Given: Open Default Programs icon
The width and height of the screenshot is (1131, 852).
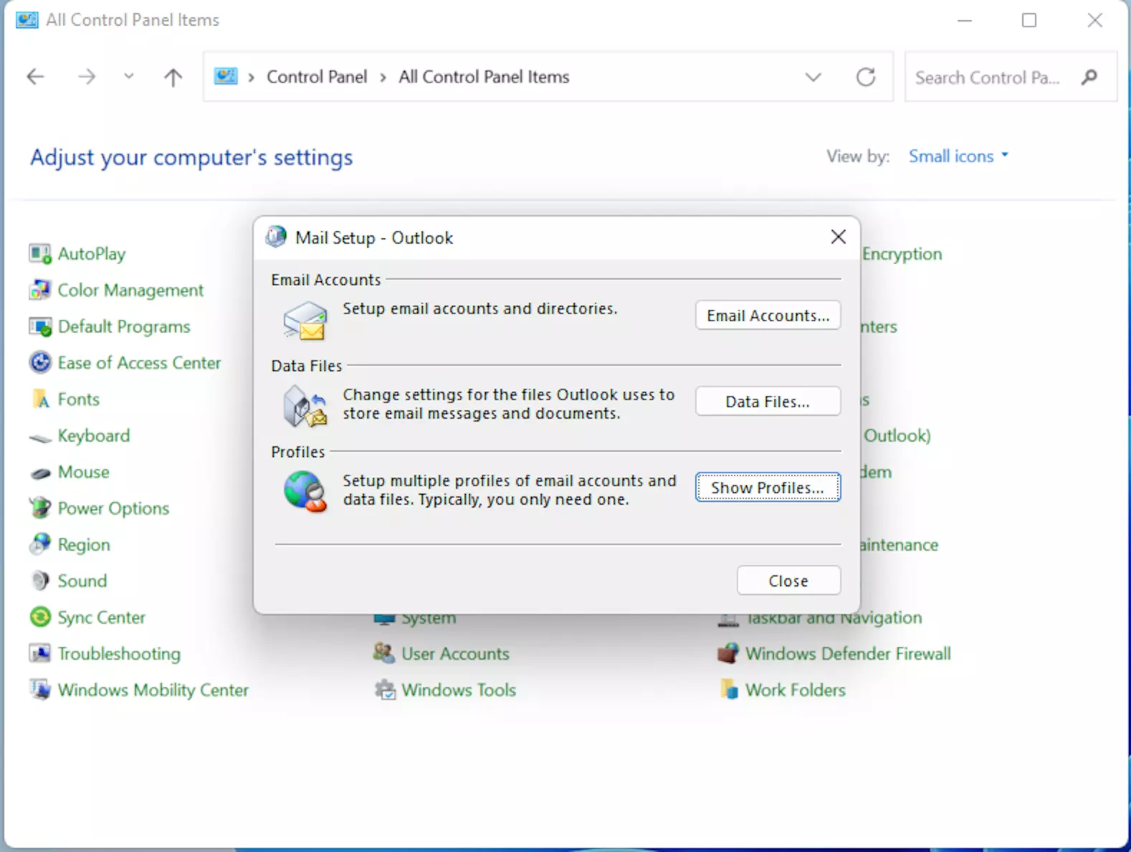Looking at the screenshot, I should click(40, 326).
